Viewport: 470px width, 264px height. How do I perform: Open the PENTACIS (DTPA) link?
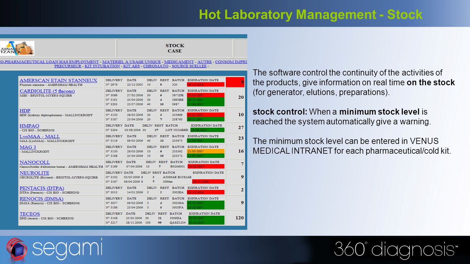[42, 188]
